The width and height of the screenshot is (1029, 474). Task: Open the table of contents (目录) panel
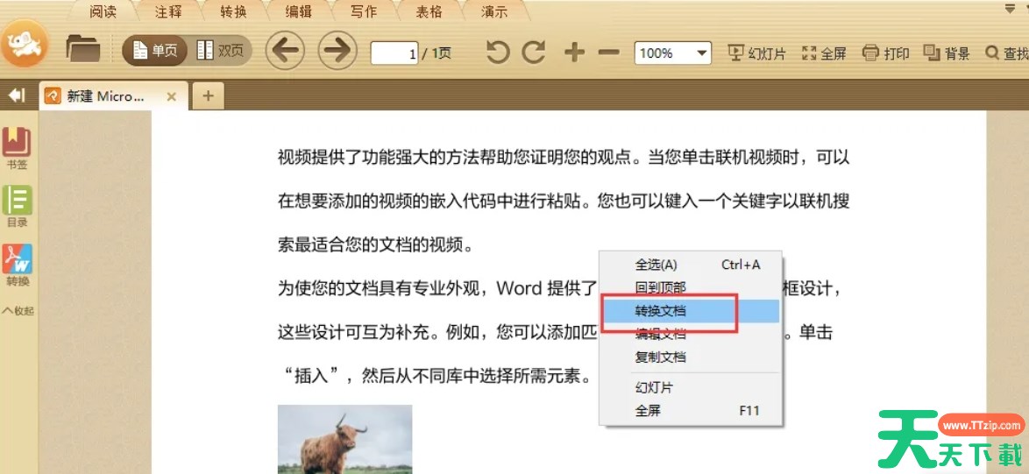coord(17,205)
